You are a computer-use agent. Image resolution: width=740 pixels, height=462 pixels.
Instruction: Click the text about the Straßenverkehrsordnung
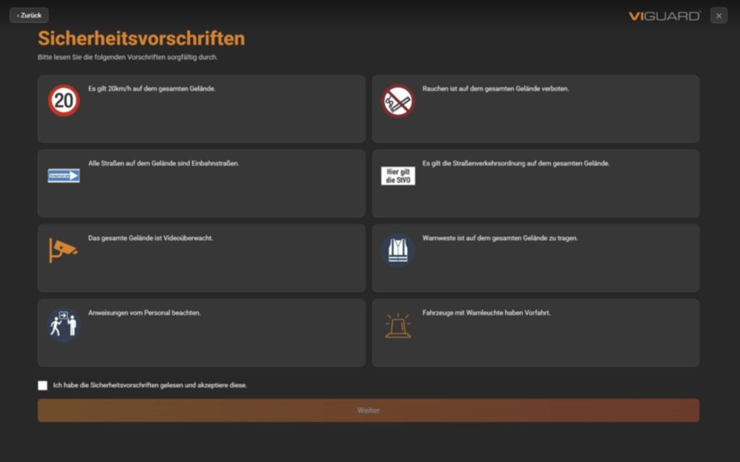click(516, 163)
